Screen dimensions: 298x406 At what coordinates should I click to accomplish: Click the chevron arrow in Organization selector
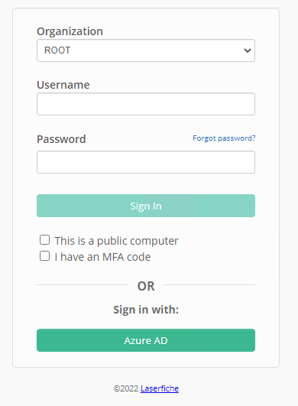pyautogui.click(x=248, y=50)
